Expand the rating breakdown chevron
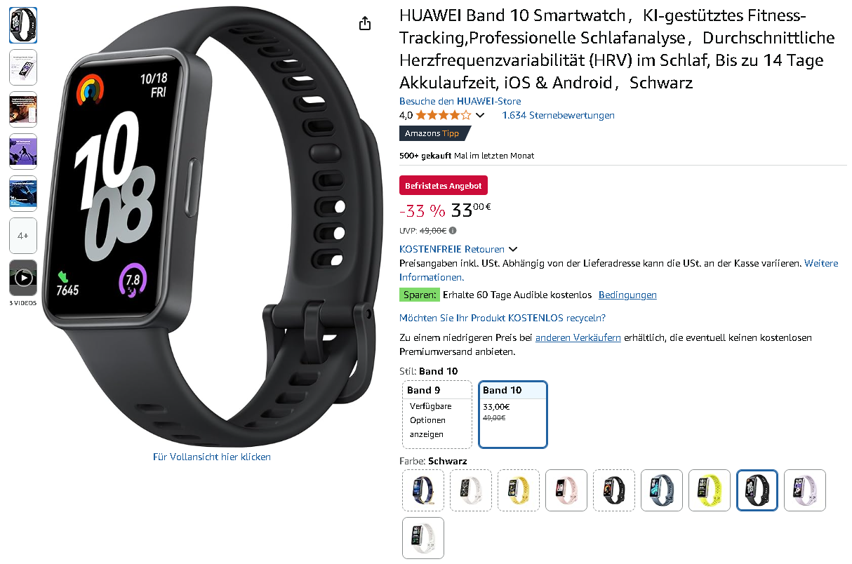Screen dimensions: 852x564 coord(480,116)
